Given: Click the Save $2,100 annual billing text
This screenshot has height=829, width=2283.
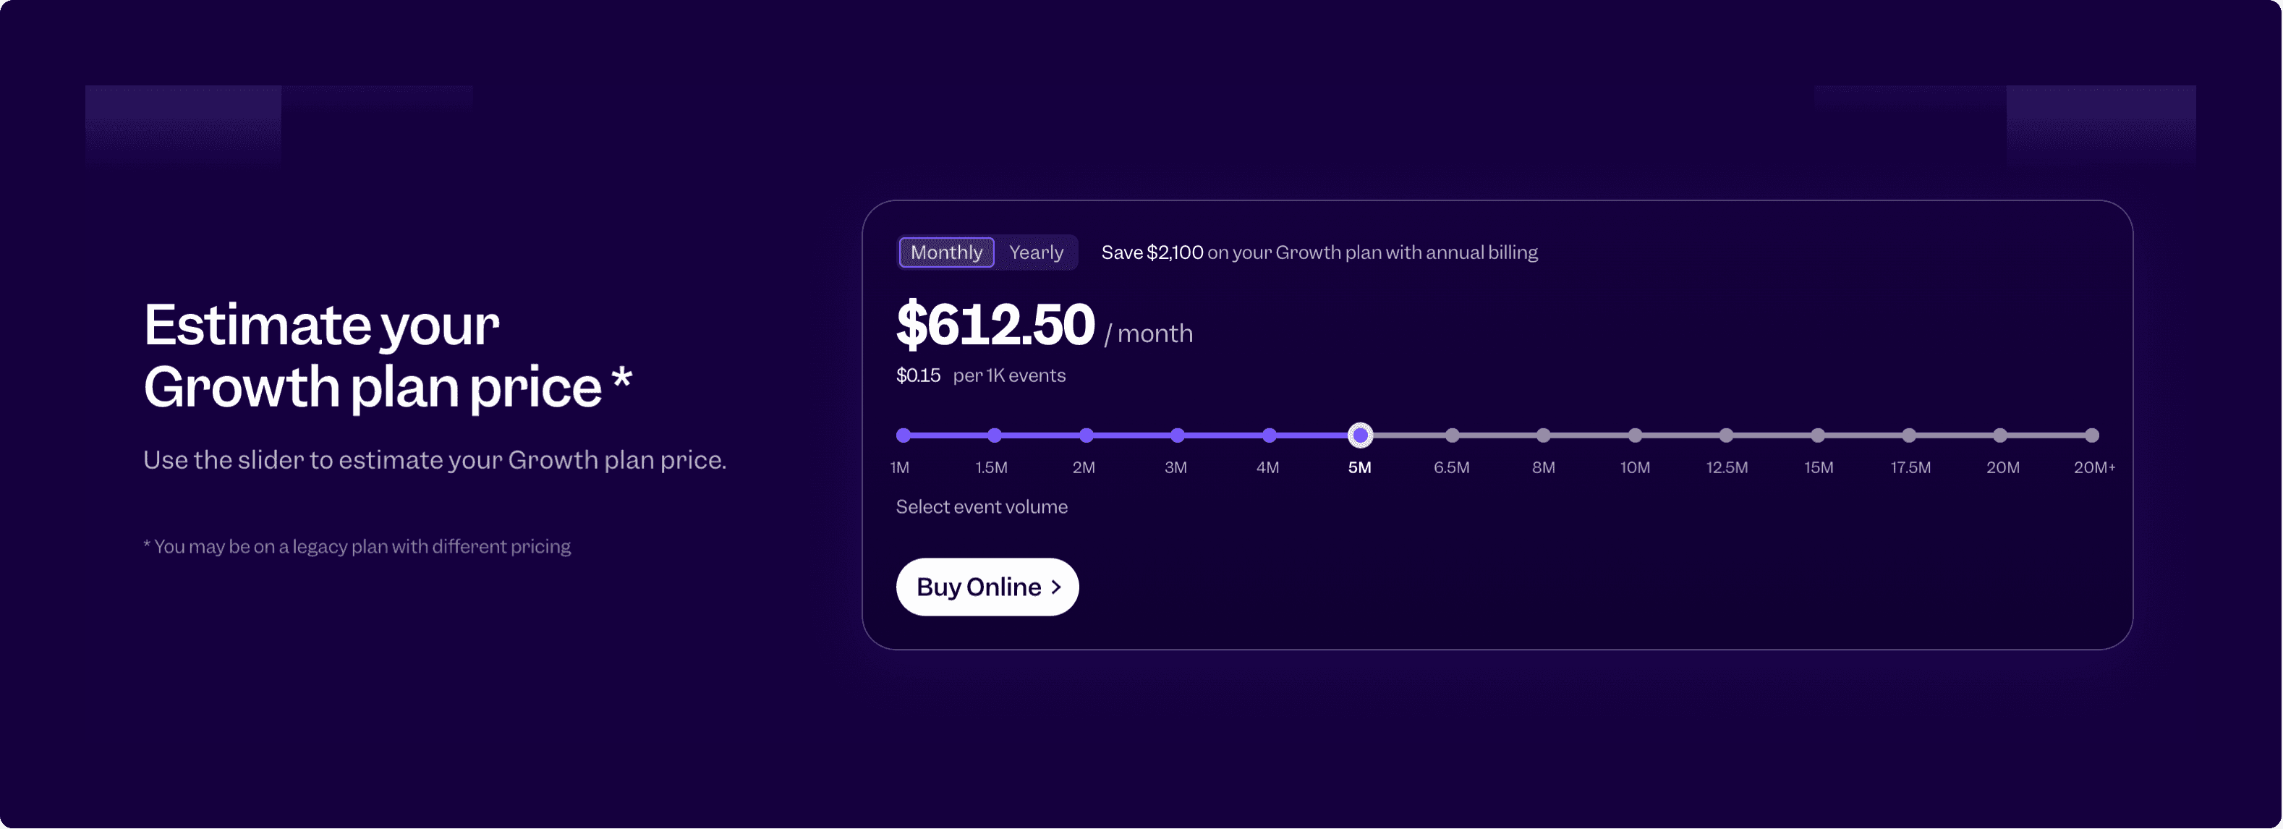Looking at the screenshot, I should pos(1318,252).
